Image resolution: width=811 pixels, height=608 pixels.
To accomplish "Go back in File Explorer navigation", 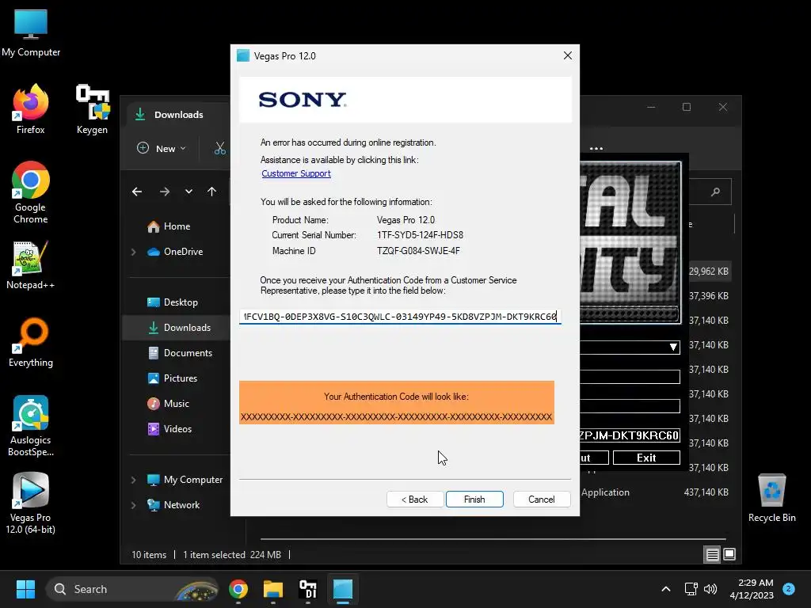I will [137, 192].
